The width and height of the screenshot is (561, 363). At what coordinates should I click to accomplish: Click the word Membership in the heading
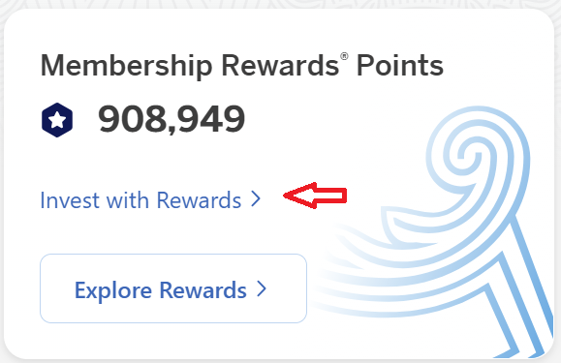click(126, 66)
